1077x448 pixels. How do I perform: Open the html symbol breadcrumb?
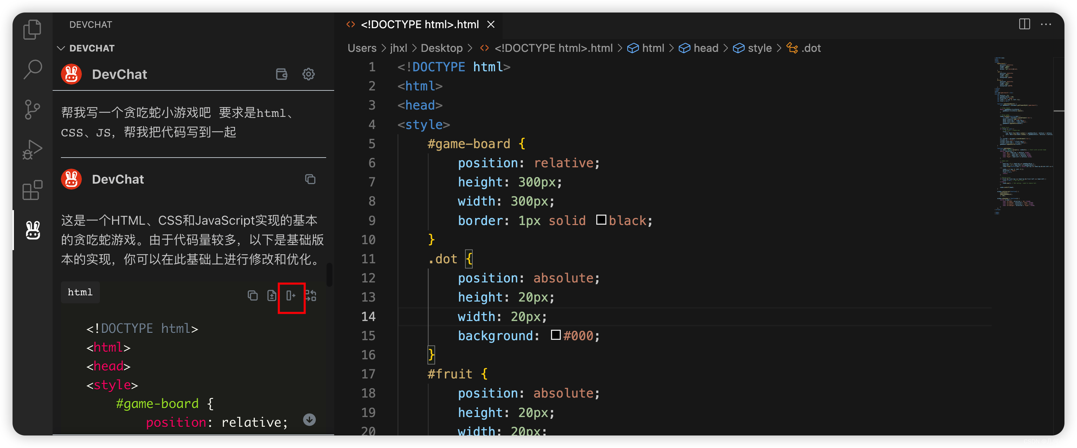(646, 48)
